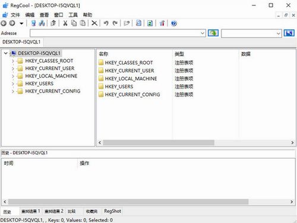Expand HKEY_CURRENT_USER tree node
Viewport: 297px width, 223px height.
click(13, 69)
